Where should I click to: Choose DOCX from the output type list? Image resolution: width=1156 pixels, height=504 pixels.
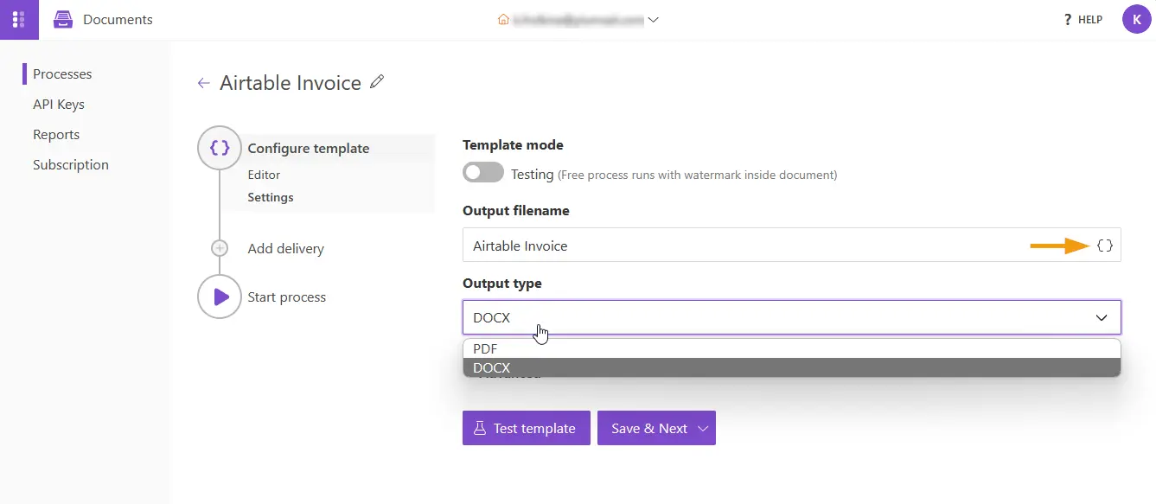click(x=791, y=368)
